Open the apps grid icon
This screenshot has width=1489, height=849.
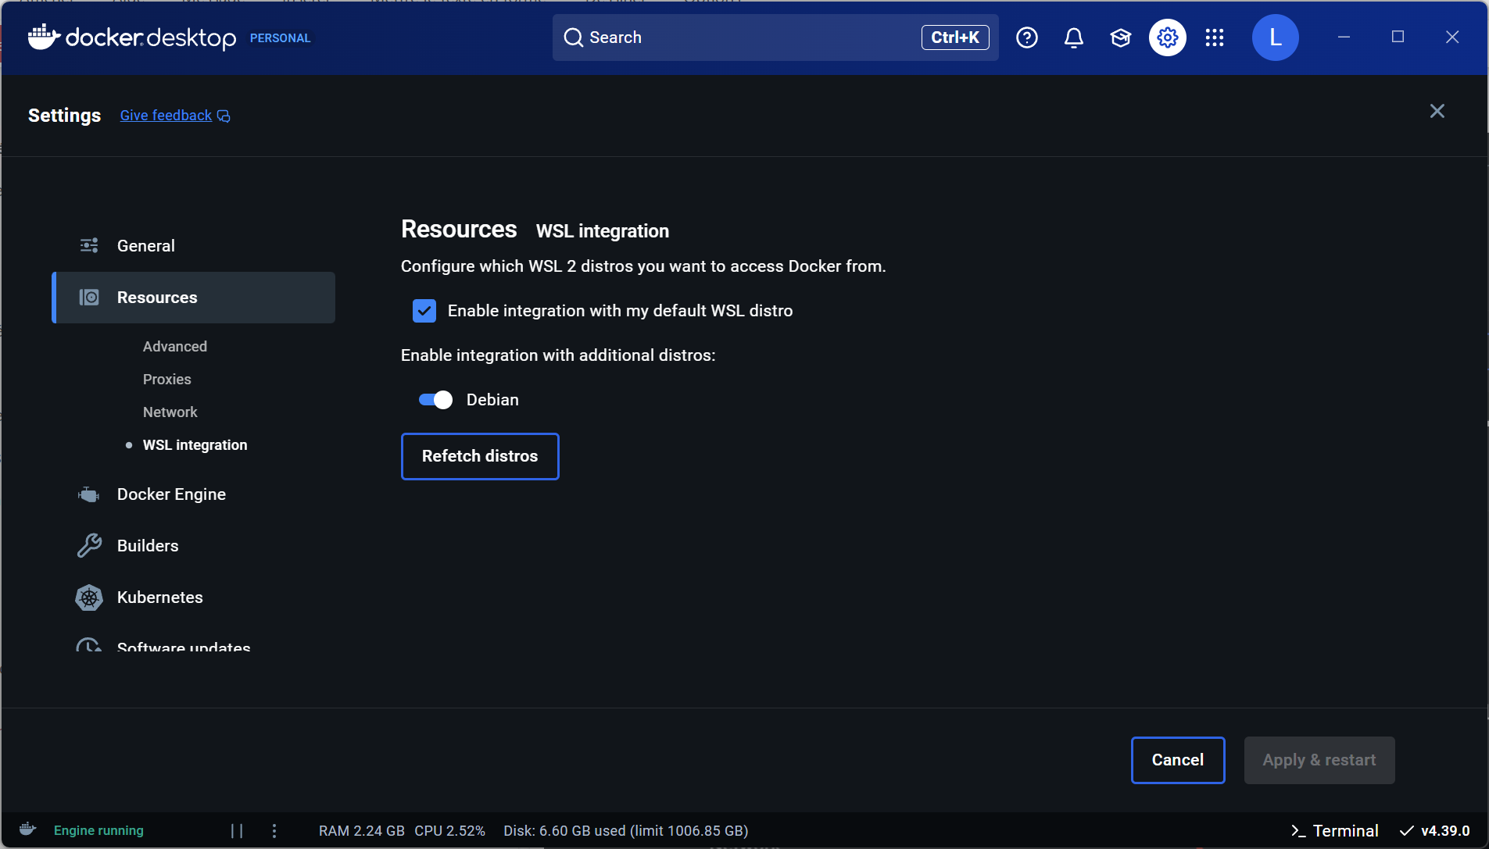(x=1214, y=37)
